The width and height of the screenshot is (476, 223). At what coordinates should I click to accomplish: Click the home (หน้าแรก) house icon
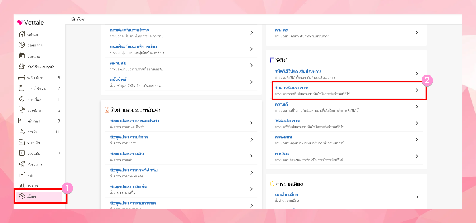pos(22,34)
